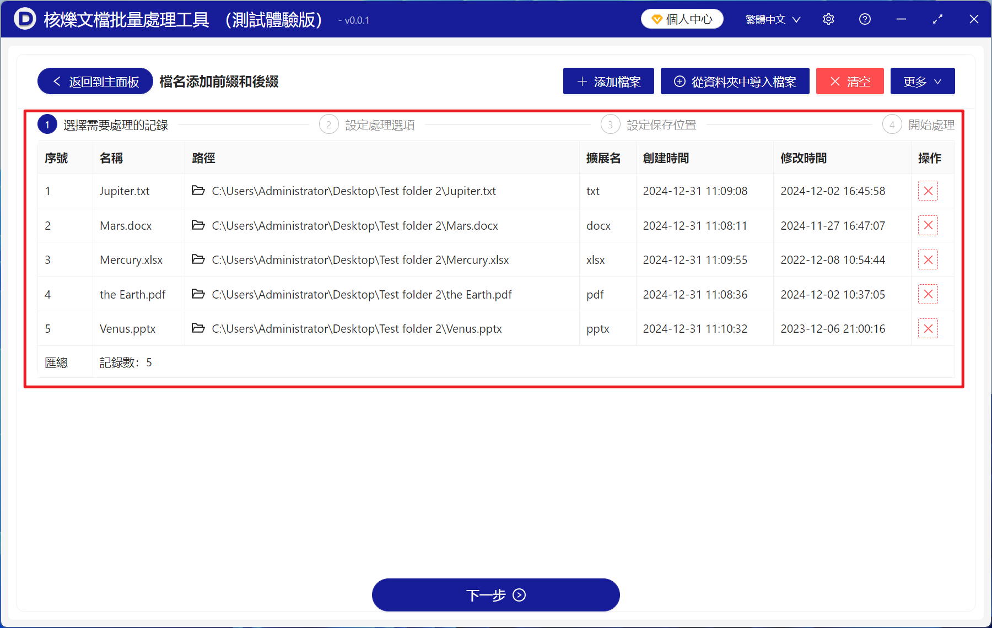The width and height of the screenshot is (992, 628).
Task: Open folder icon for the Earth.pdf path
Action: coord(198,294)
